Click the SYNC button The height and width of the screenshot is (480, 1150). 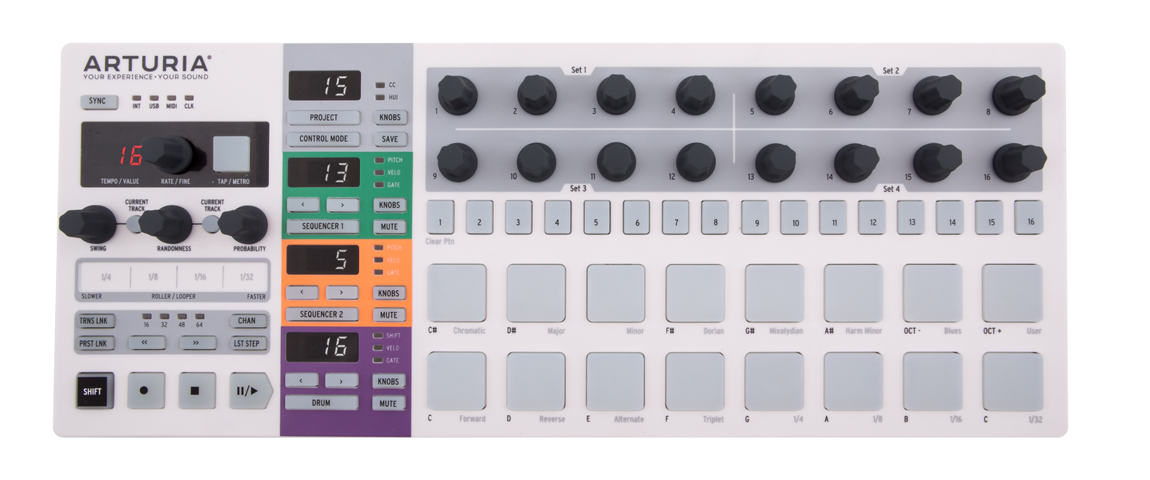pos(98,102)
